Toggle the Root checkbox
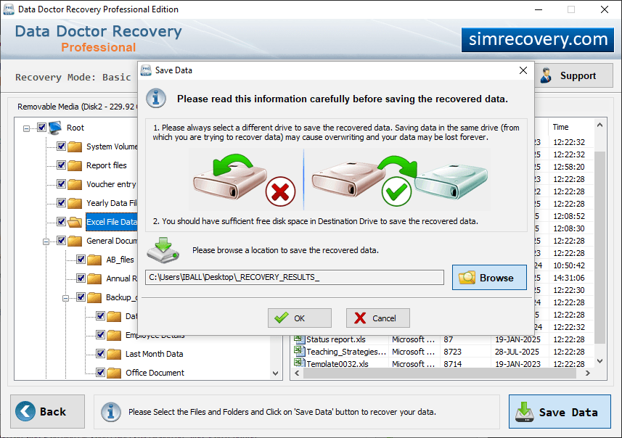Image resolution: width=622 pixels, height=438 pixels. coord(41,127)
